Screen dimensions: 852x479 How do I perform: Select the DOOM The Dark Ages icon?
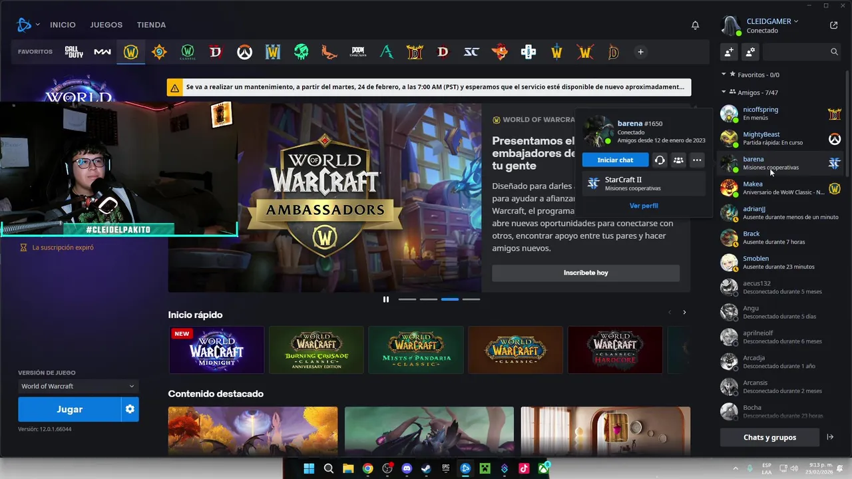click(358, 52)
